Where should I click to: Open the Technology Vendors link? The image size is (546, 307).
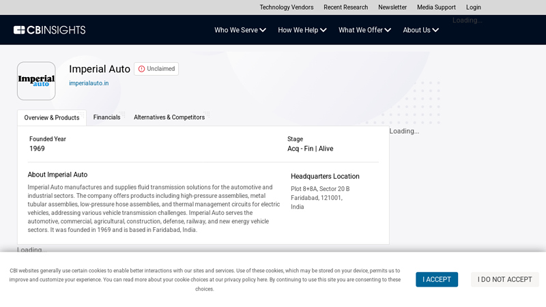(286, 8)
